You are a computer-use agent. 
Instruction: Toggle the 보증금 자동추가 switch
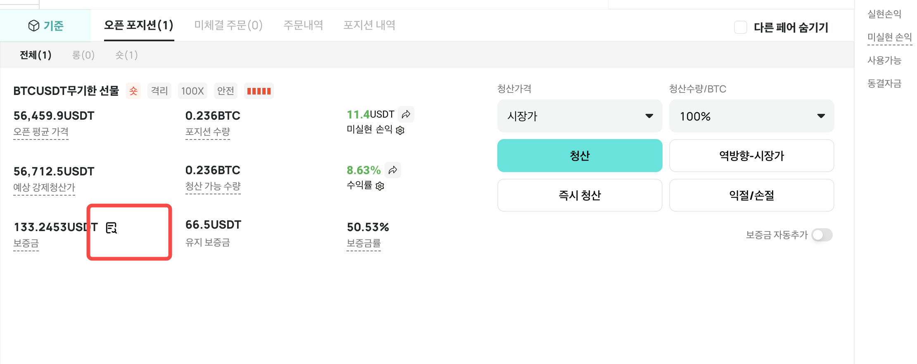822,235
